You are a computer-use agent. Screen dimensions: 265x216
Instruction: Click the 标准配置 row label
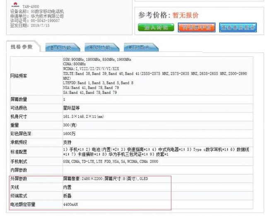click(19, 152)
